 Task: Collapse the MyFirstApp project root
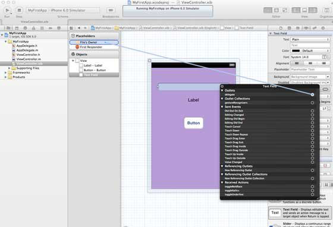click(2, 34)
